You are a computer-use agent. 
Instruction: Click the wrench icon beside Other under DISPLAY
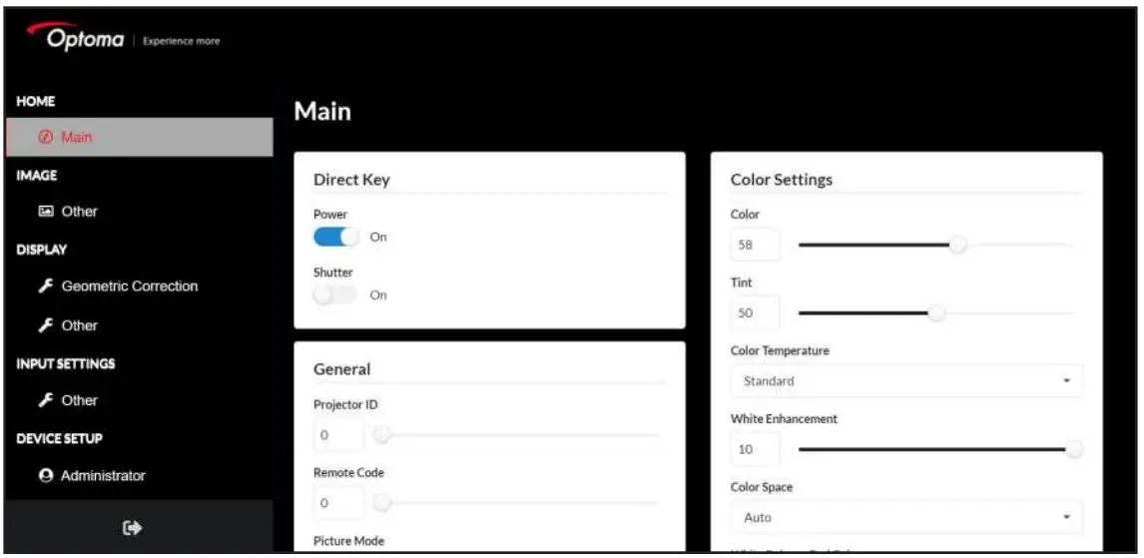(46, 325)
